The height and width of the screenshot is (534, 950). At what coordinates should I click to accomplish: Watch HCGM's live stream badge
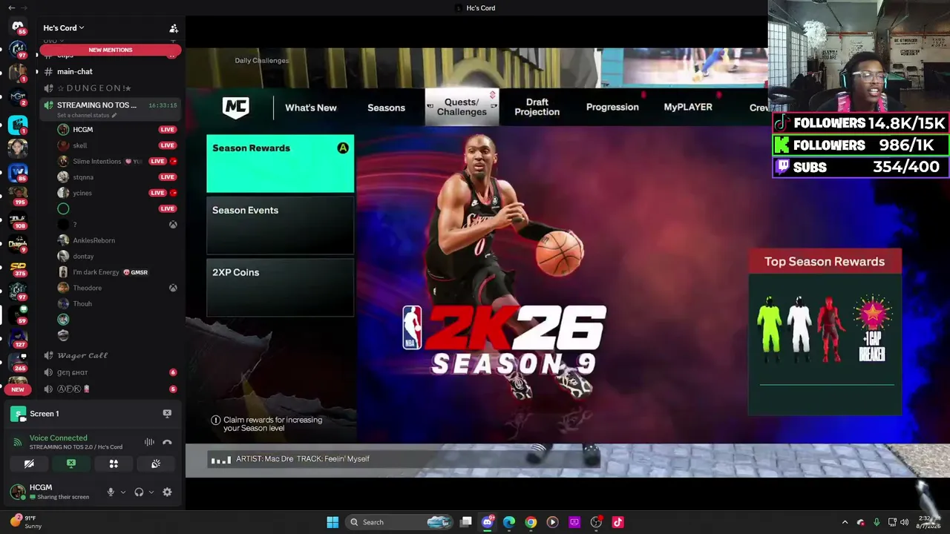point(167,130)
